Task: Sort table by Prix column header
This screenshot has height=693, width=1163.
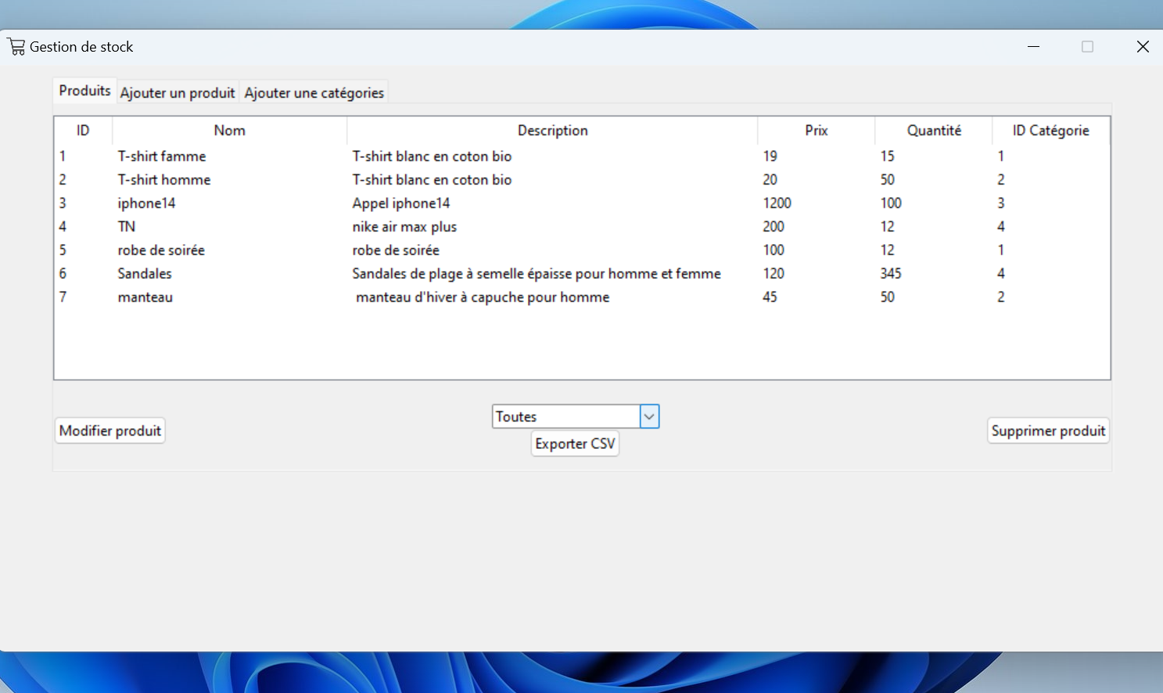Action: click(x=816, y=131)
